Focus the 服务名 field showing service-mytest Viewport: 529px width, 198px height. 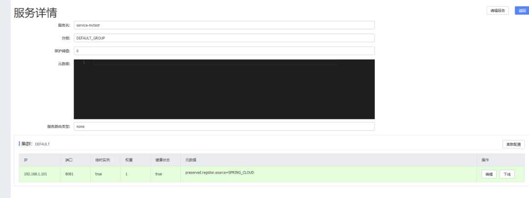(x=224, y=25)
